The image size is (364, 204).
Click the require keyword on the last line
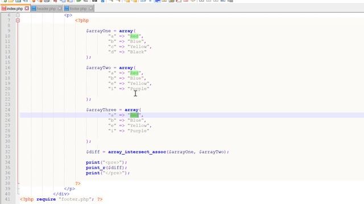click(46, 199)
